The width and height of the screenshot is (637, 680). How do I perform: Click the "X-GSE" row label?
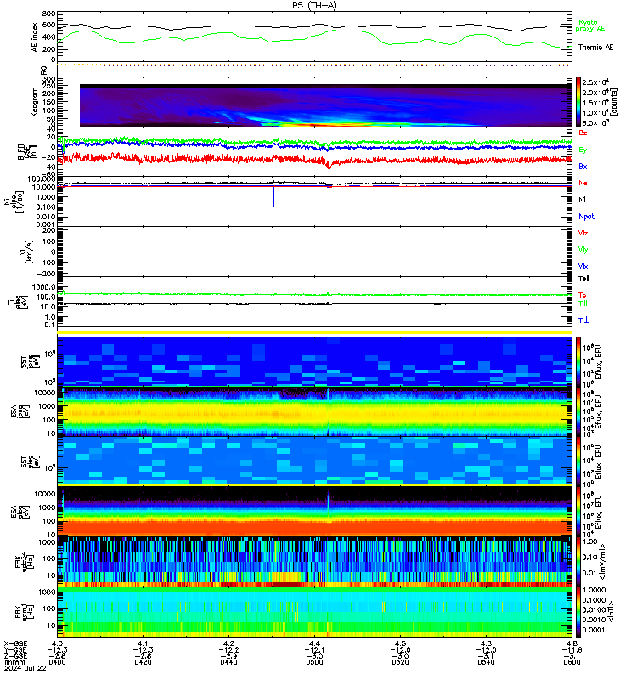tap(15, 643)
